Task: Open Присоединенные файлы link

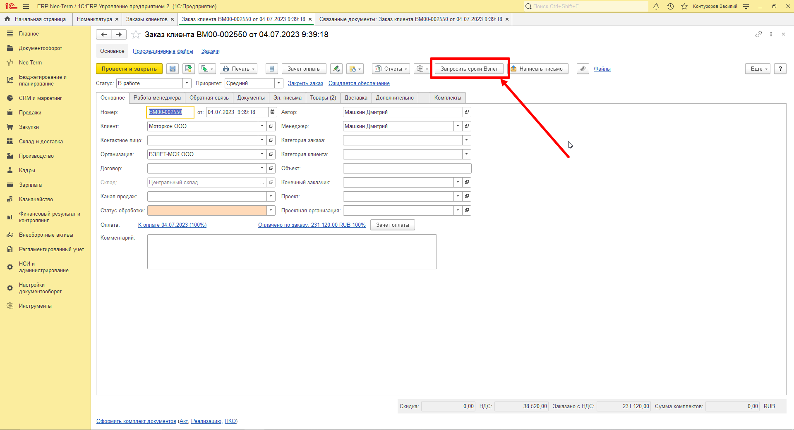Action: point(163,51)
